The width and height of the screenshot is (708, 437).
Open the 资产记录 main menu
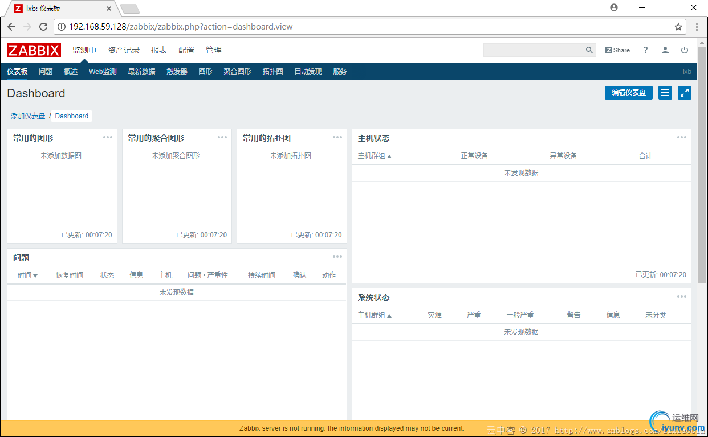coord(124,50)
